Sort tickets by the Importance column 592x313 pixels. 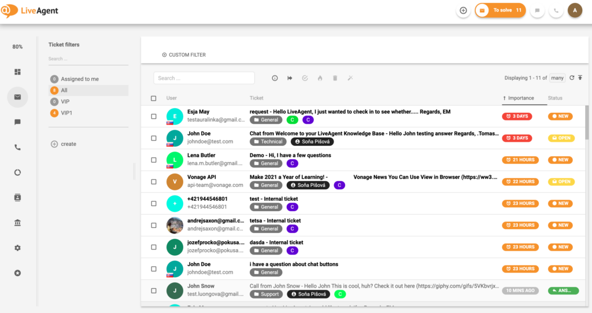coord(520,98)
